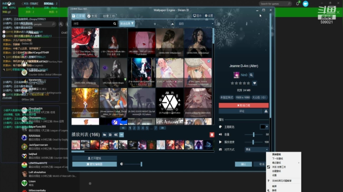Viewport: 343px width, 192px height.
Task: Adjust the thumbnail size slider
Action: (141, 164)
